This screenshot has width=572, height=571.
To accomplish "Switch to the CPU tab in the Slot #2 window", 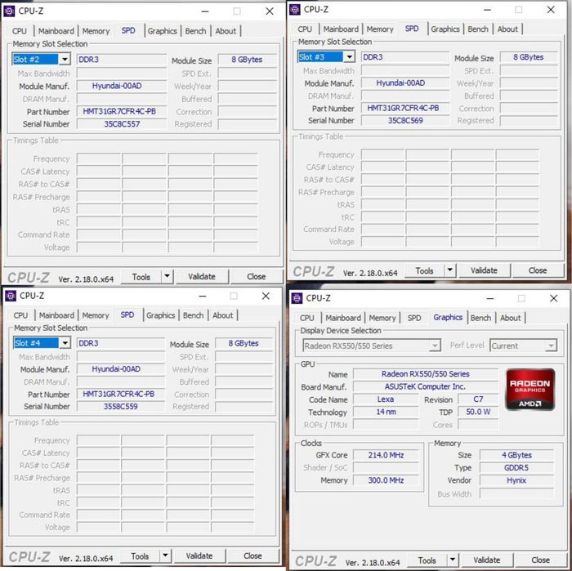I will (20, 31).
